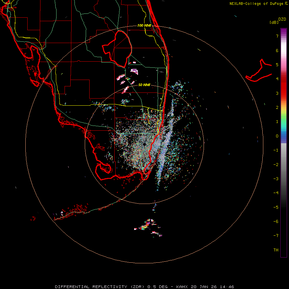
Task: Select the -5 dB tick label on the scale
Action: [x=276, y=207]
